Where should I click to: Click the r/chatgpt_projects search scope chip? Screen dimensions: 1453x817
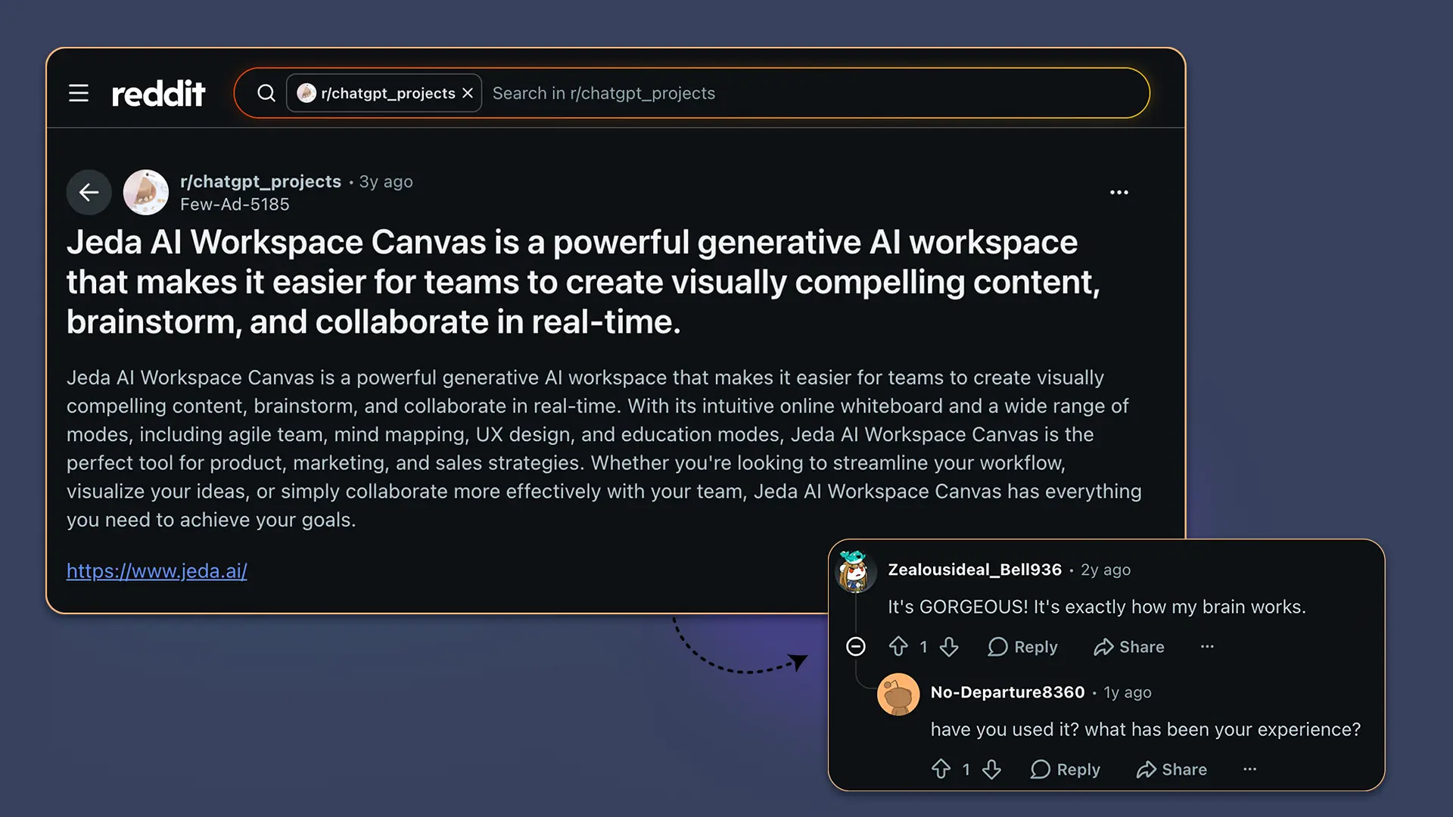384,93
